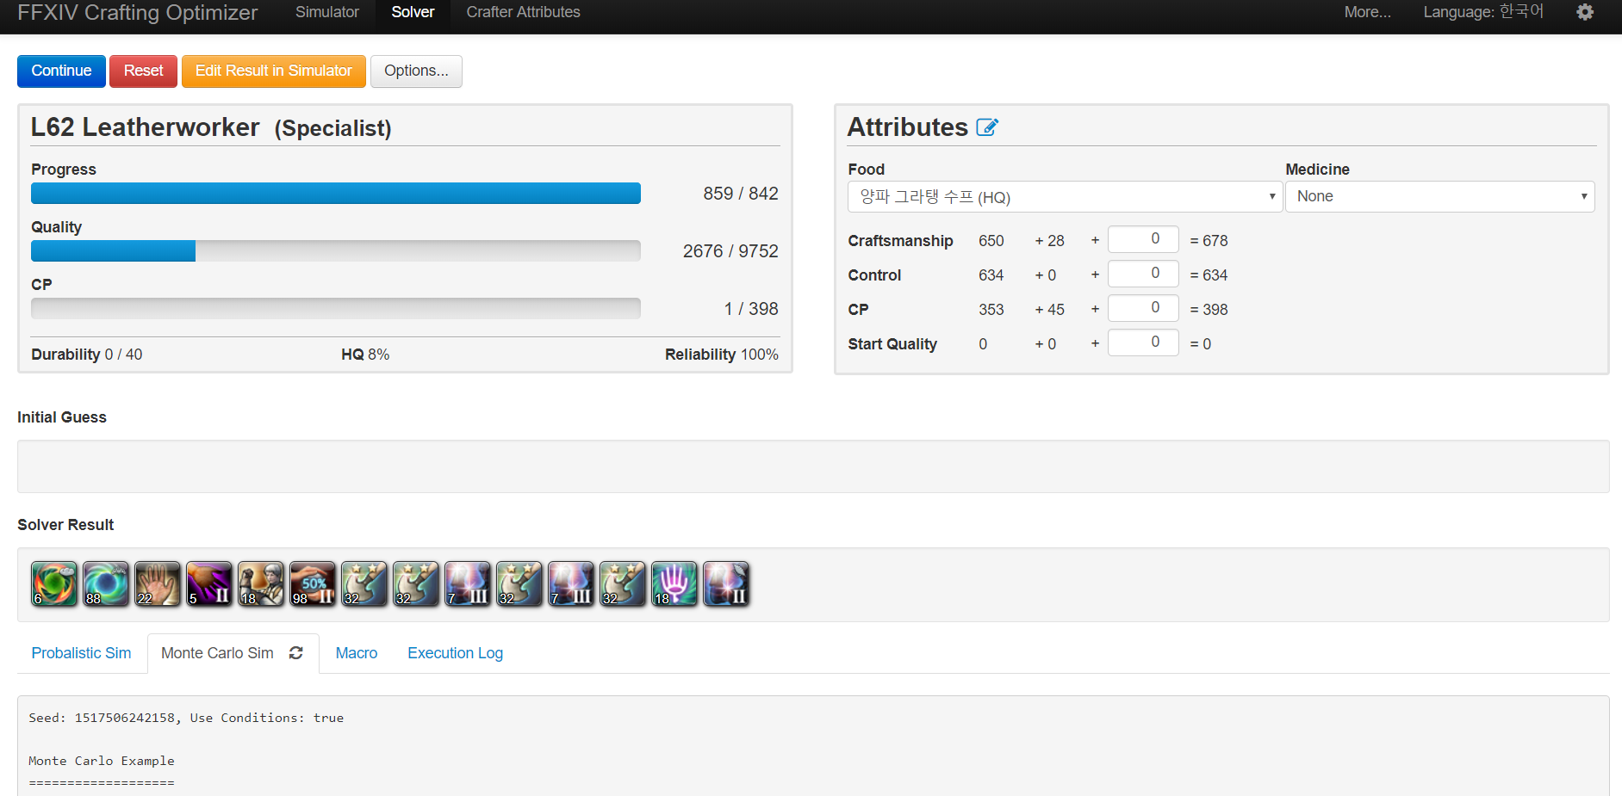
Task: Click the first two-star hammer icon costing 32
Action: coord(364,584)
